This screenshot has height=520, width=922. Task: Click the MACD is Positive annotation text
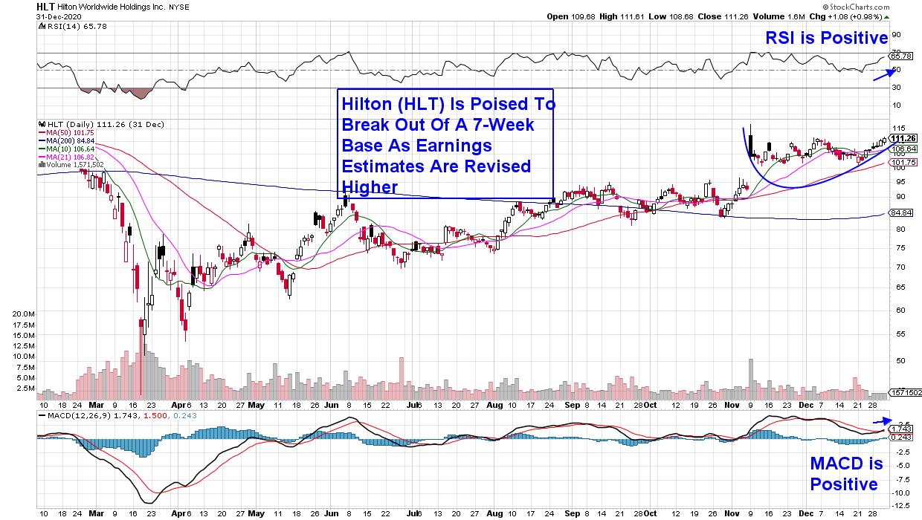(x=846, y=474)
